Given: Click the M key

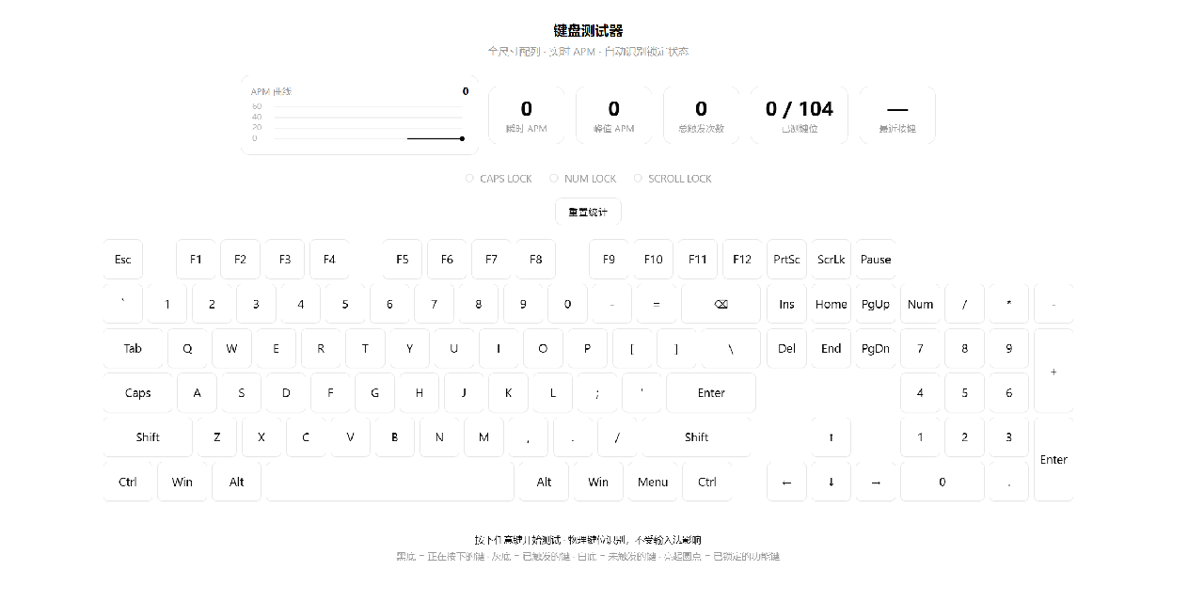Looking at the screenshot, I should pyautogui.click(x=483, y=437).
